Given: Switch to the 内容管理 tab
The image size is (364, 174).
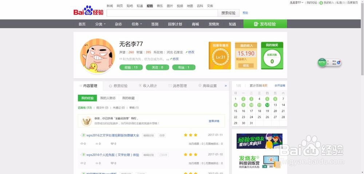Looking at the screenshot, I should (88, 86).
